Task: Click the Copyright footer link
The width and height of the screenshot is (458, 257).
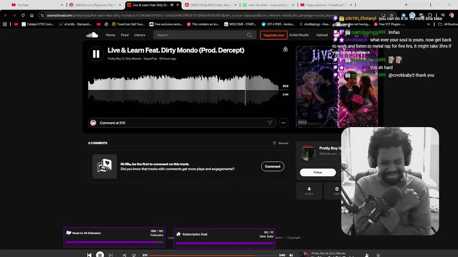Action: (294, 238)
